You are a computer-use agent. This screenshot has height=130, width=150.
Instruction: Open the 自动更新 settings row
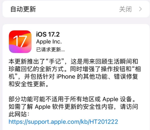pyautogui.click(x=76, y=9)
